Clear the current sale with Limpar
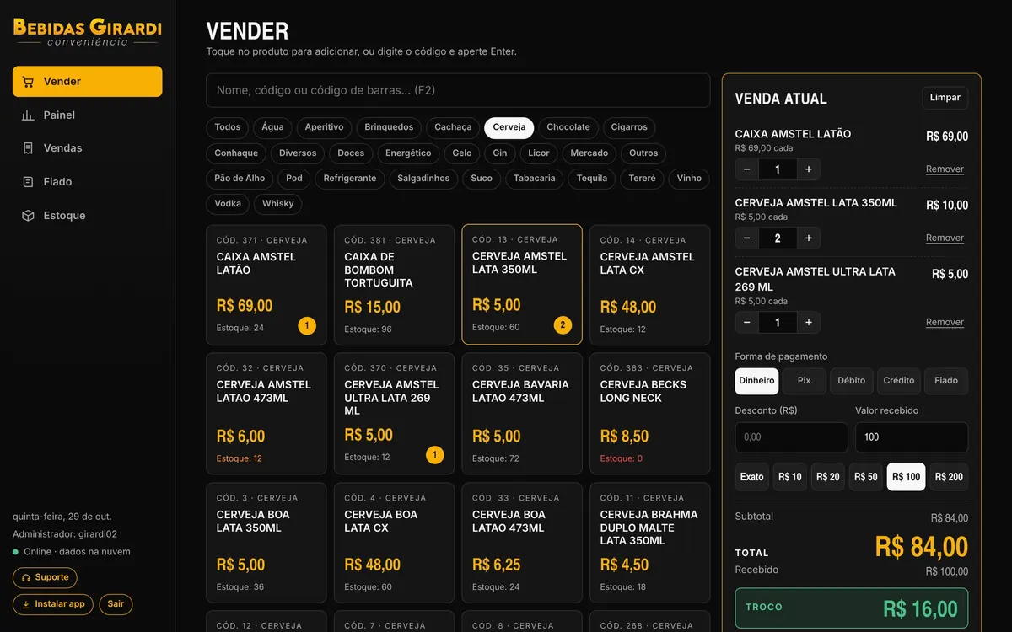 point(945,98)
